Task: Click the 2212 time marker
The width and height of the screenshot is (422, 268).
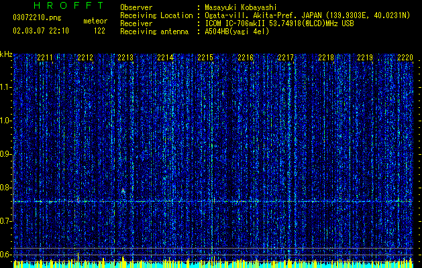Action: tap(85, 58)
